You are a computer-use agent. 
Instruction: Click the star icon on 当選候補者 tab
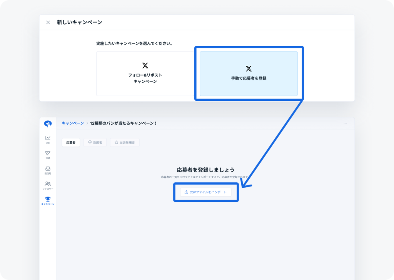pyautogui.click(x=116, y=142)
